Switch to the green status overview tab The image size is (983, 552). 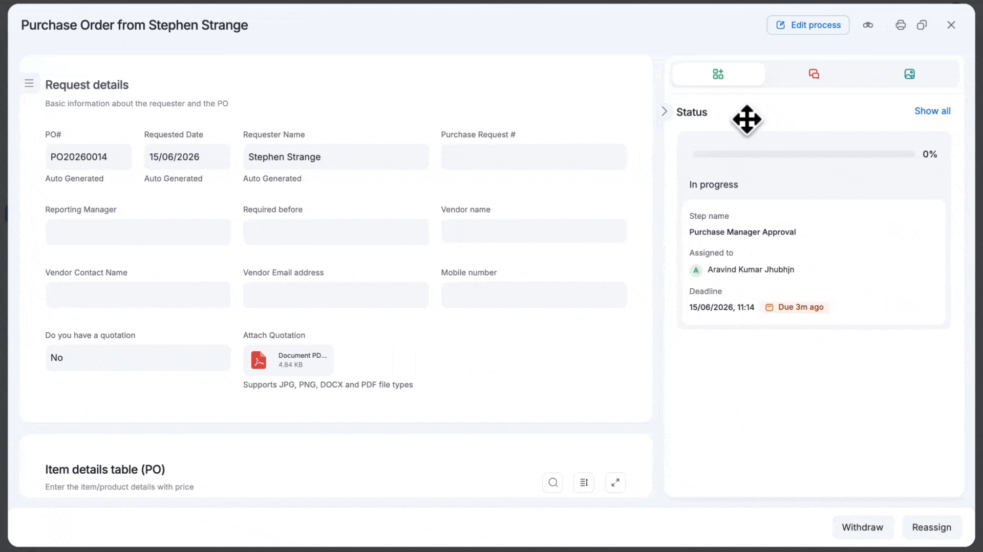tap(718, 74)
